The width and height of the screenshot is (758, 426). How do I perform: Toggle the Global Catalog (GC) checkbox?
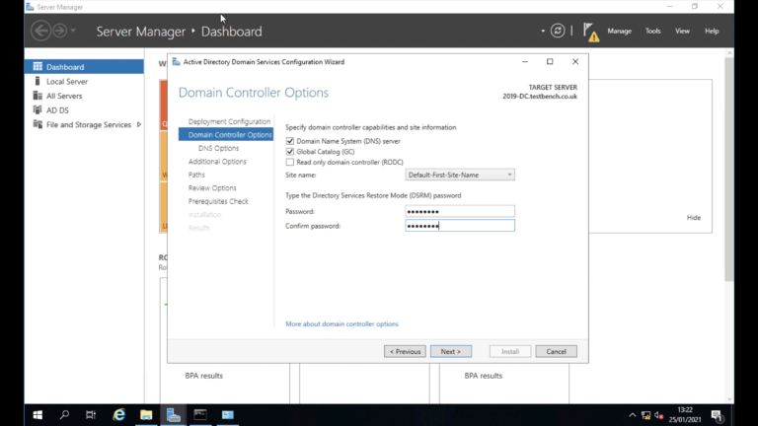[290, 152]
